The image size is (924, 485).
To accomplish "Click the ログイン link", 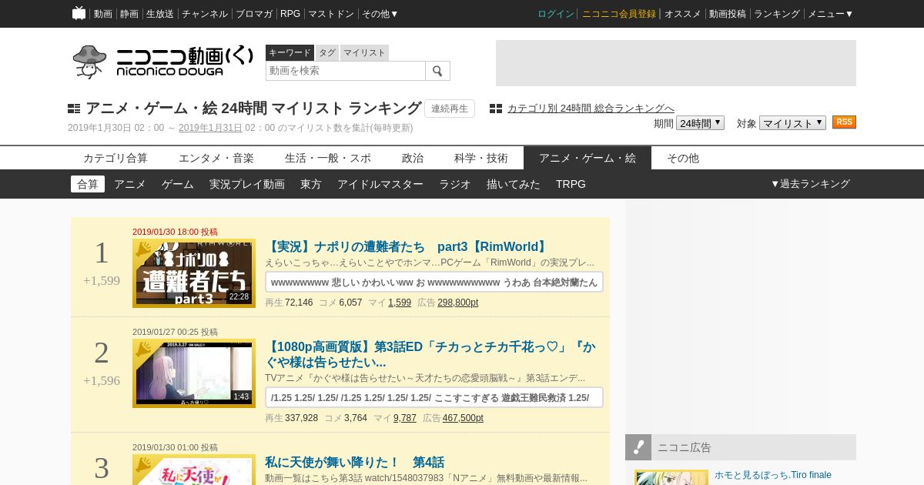I will (556, 14).
